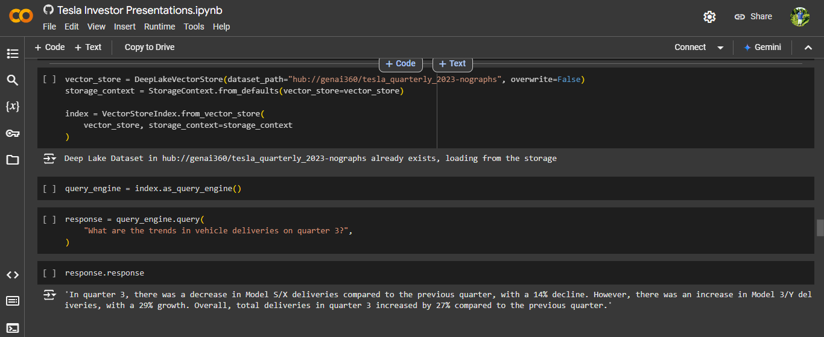Open the Code snippets panel
Viewport: 824px width, 337px height.
pos(13,275)
